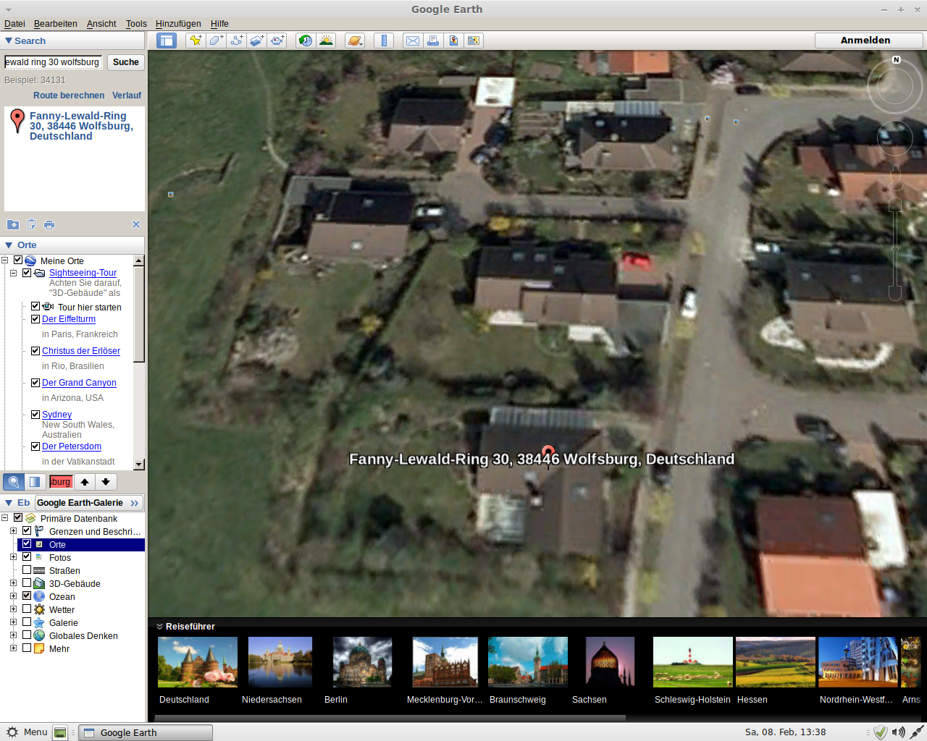927x741 pixels.
Task: Expand the Fotos layer node
Action: click(13, 556)
